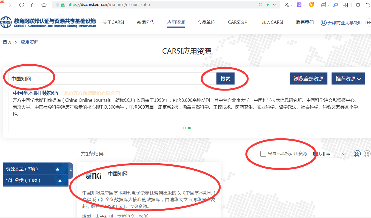
Task: Switch language with EN button
Action: pos(368,23)
